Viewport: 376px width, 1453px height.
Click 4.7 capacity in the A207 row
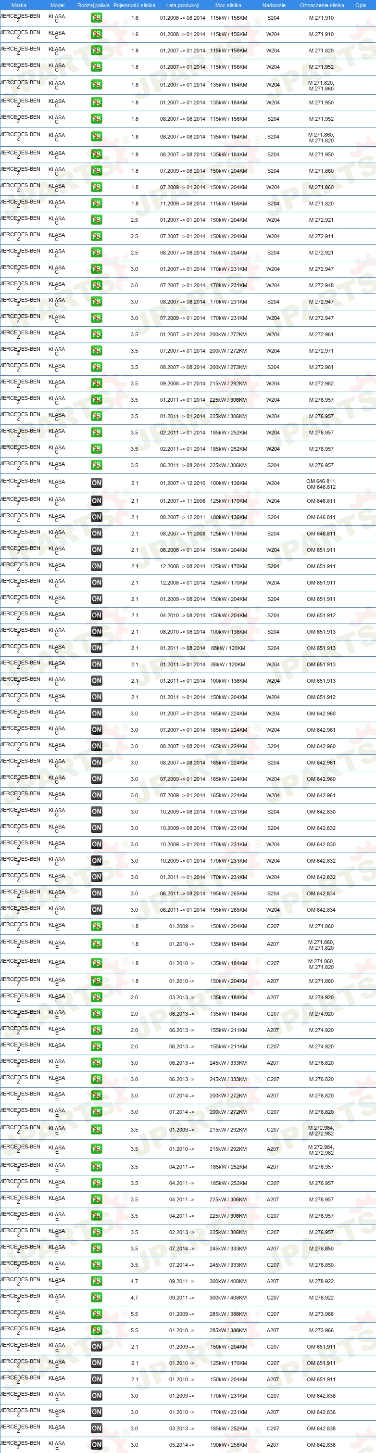(x=134, y=1282)
